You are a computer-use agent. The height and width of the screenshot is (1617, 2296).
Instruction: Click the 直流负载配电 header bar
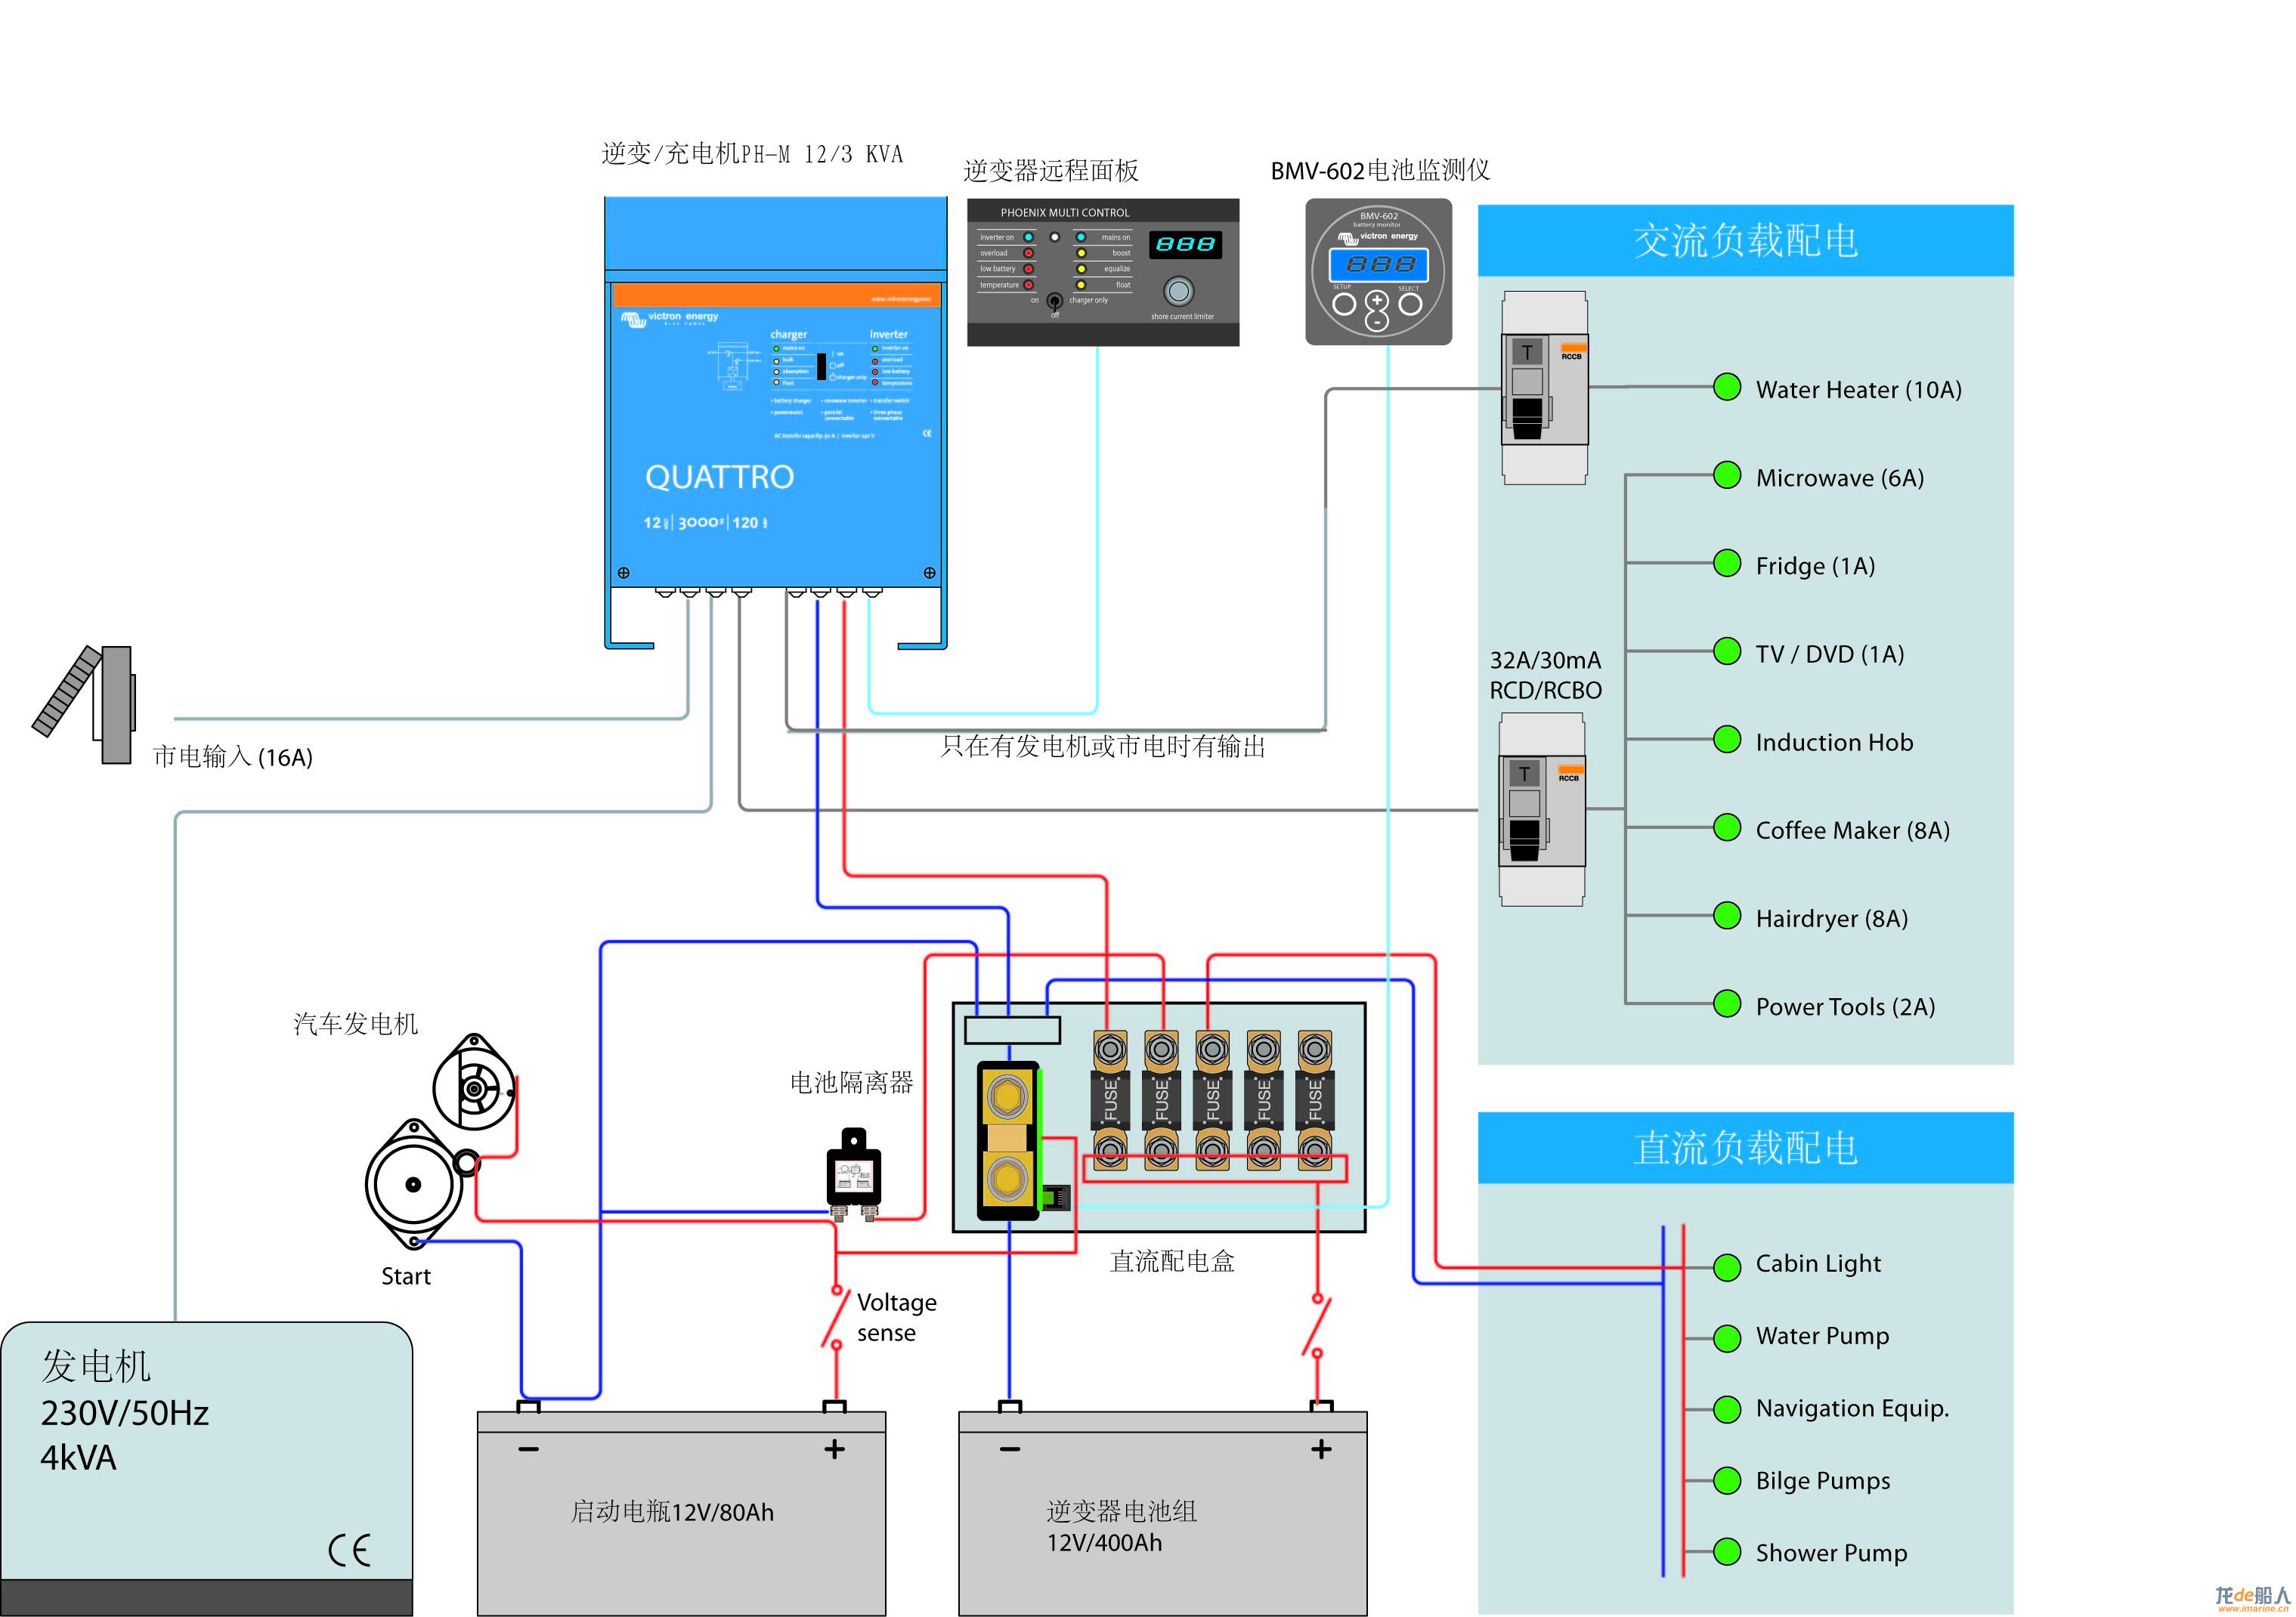point(1745,1148)
